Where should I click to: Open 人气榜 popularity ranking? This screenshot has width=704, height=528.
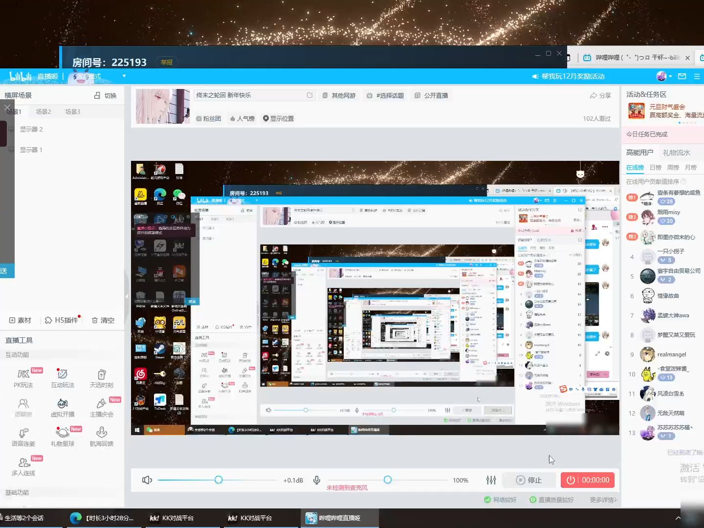pos(242,118)
